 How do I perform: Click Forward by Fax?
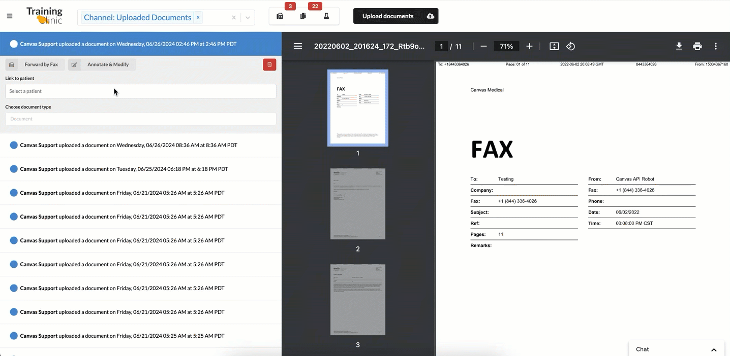tap(41, 64)
